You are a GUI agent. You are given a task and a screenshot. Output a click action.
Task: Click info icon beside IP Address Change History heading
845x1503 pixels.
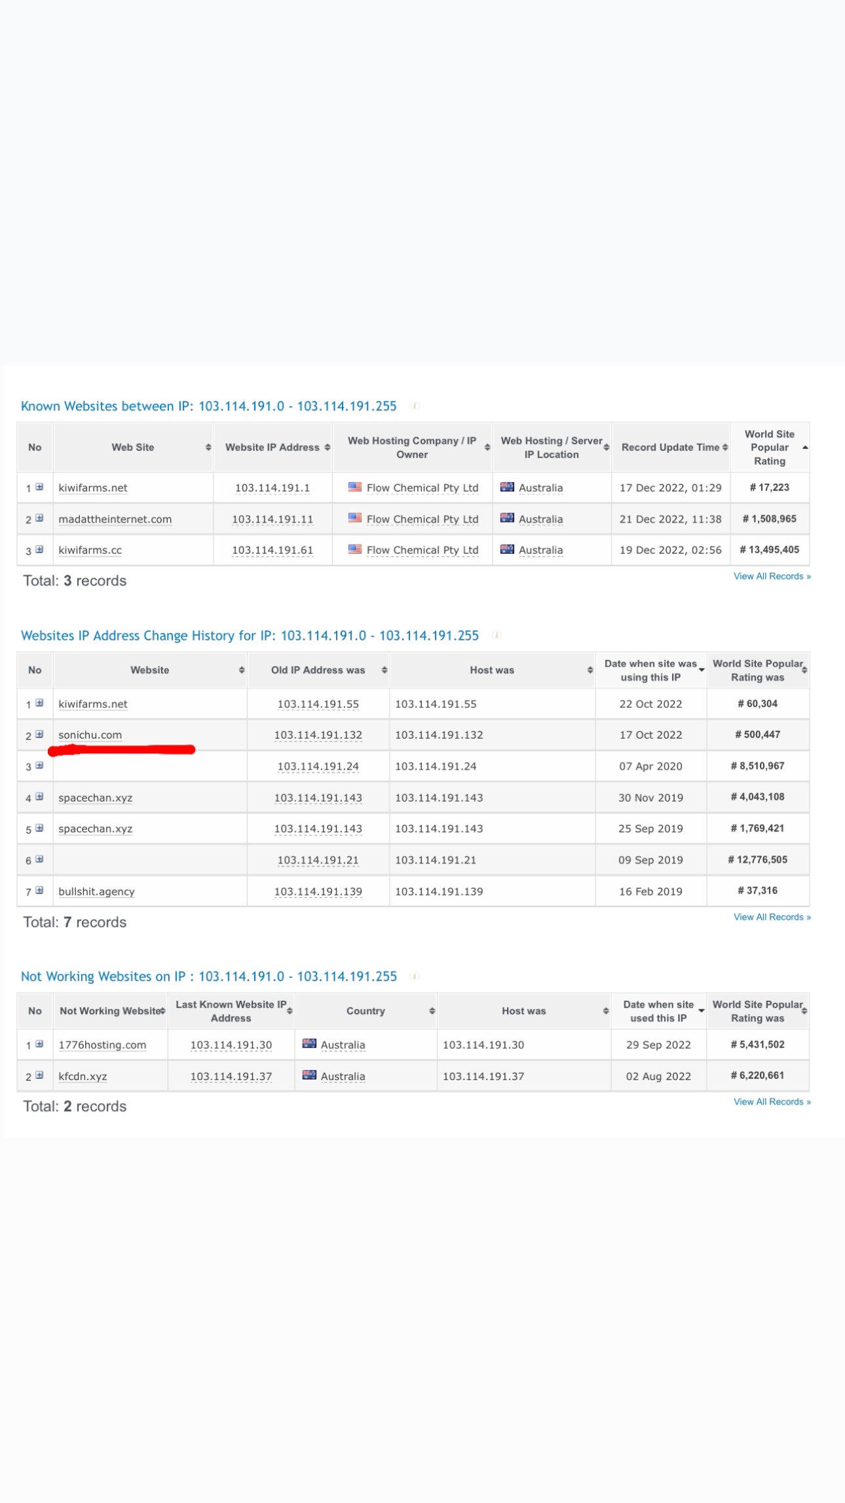(497, 635)
